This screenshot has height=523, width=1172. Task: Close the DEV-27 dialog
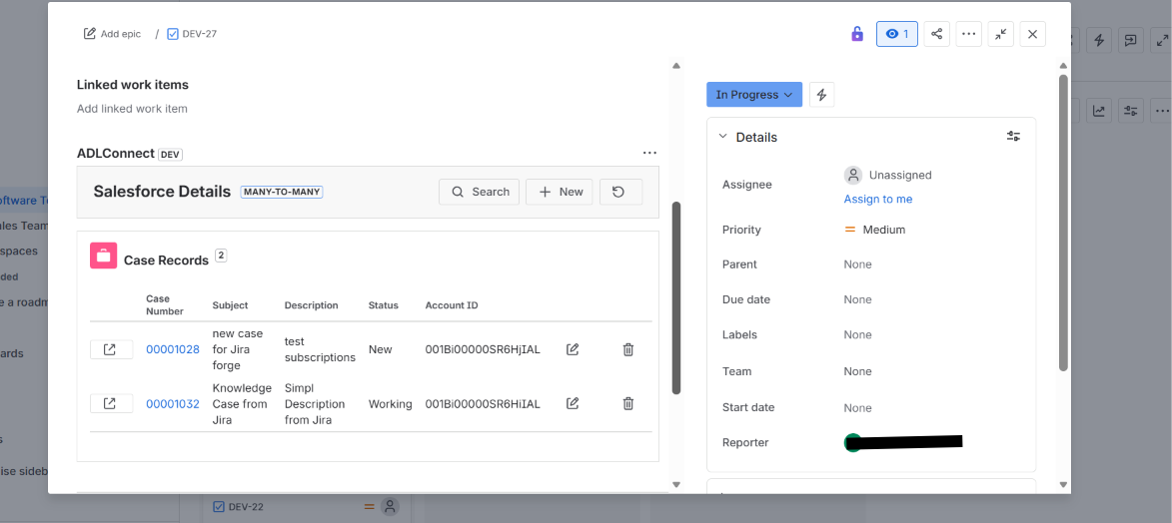click(1033, 34)
